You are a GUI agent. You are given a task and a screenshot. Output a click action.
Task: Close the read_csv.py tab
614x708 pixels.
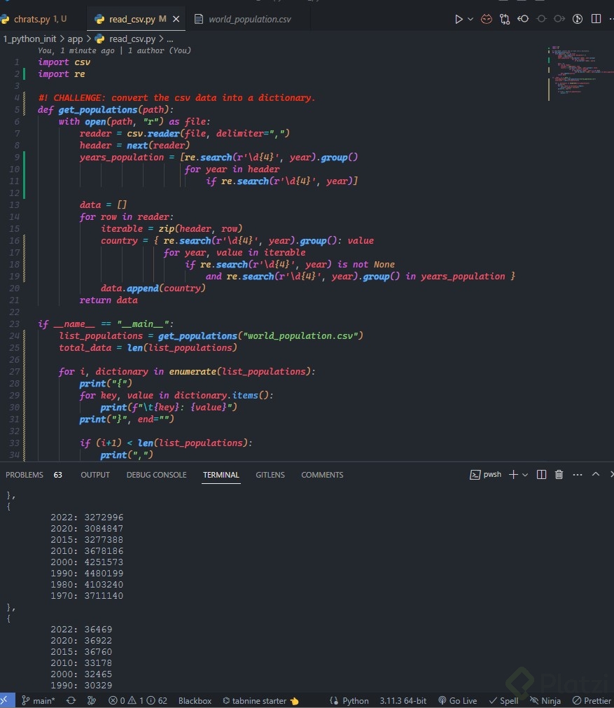[x=176, y=19]
